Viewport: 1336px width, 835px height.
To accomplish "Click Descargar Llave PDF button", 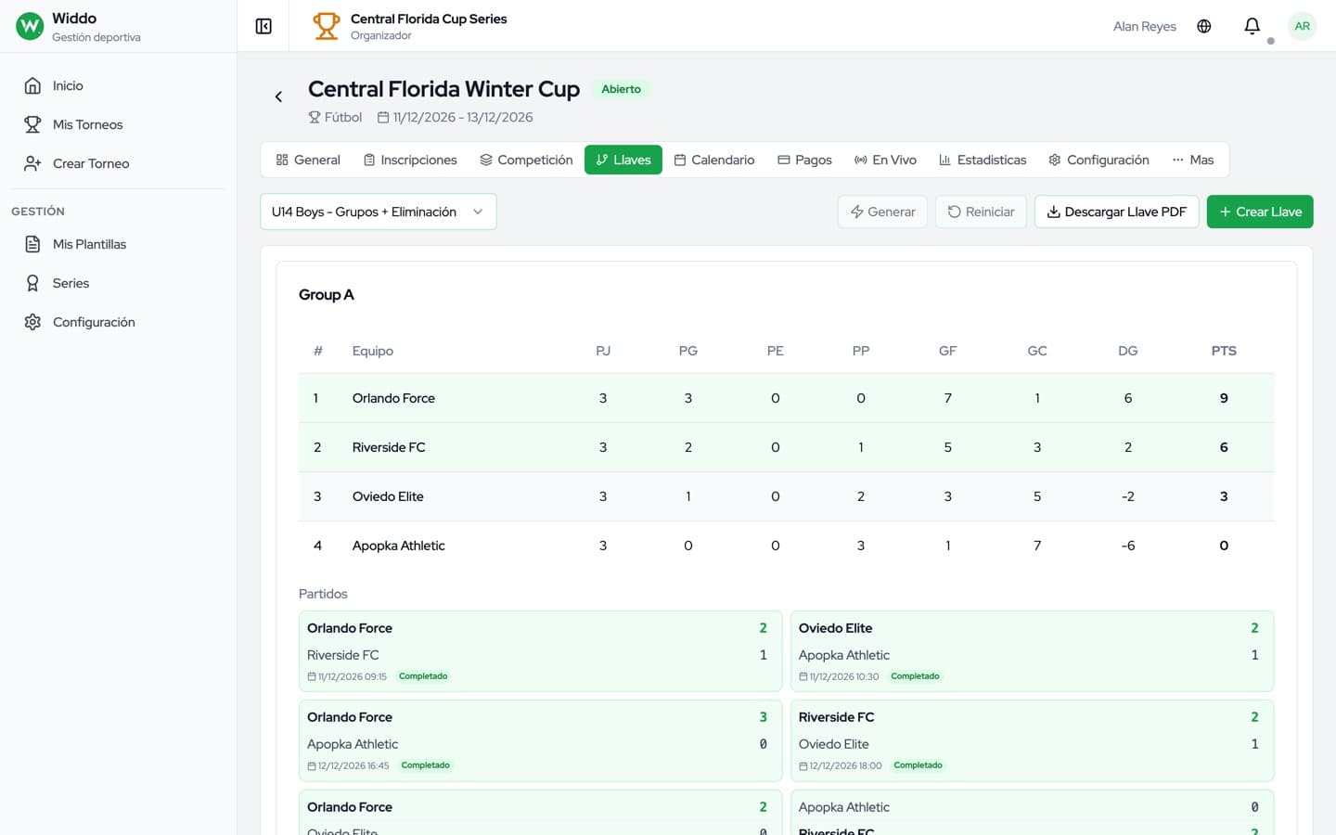I will click(1116, 212).
